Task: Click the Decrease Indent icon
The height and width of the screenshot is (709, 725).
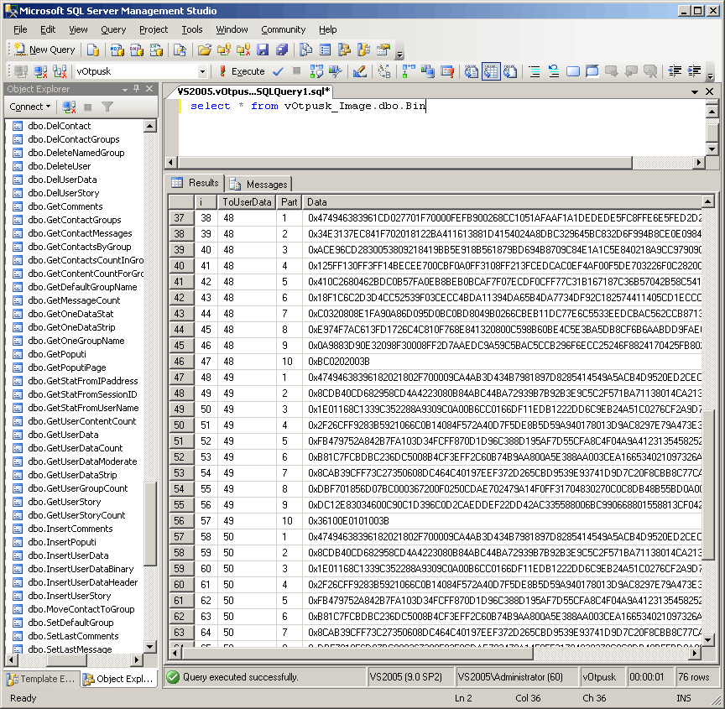Action: click(675, 71)
